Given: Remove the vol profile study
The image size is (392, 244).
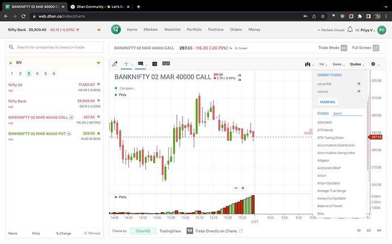Looking at the screenshot, I should [x=358, y=84].
